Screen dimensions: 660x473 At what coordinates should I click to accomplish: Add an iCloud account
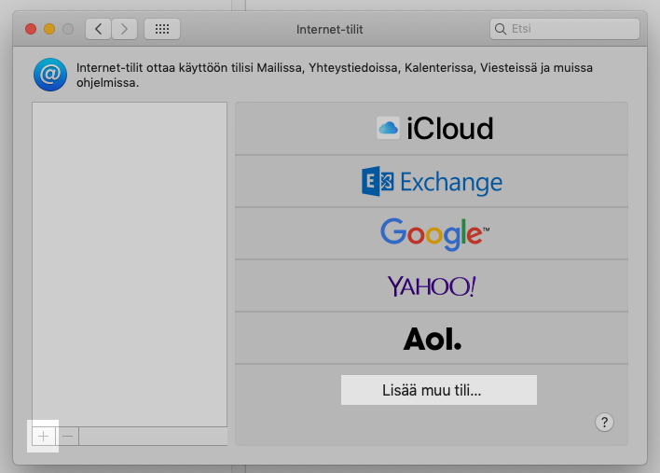click(432, 128)
